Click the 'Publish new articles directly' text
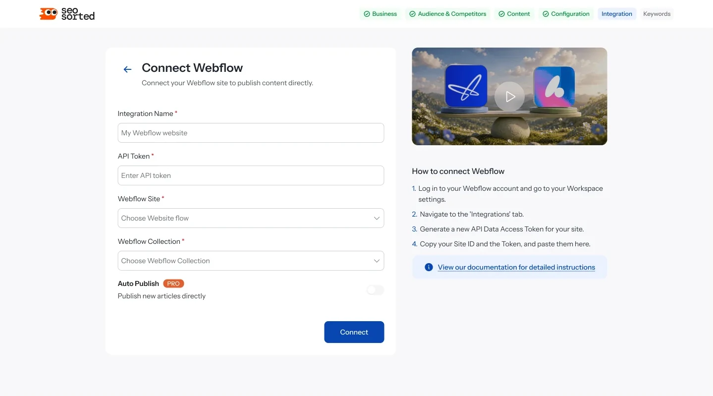Image resolution: width=713 pixels, height=396 pixels. [x=162, y=296]
